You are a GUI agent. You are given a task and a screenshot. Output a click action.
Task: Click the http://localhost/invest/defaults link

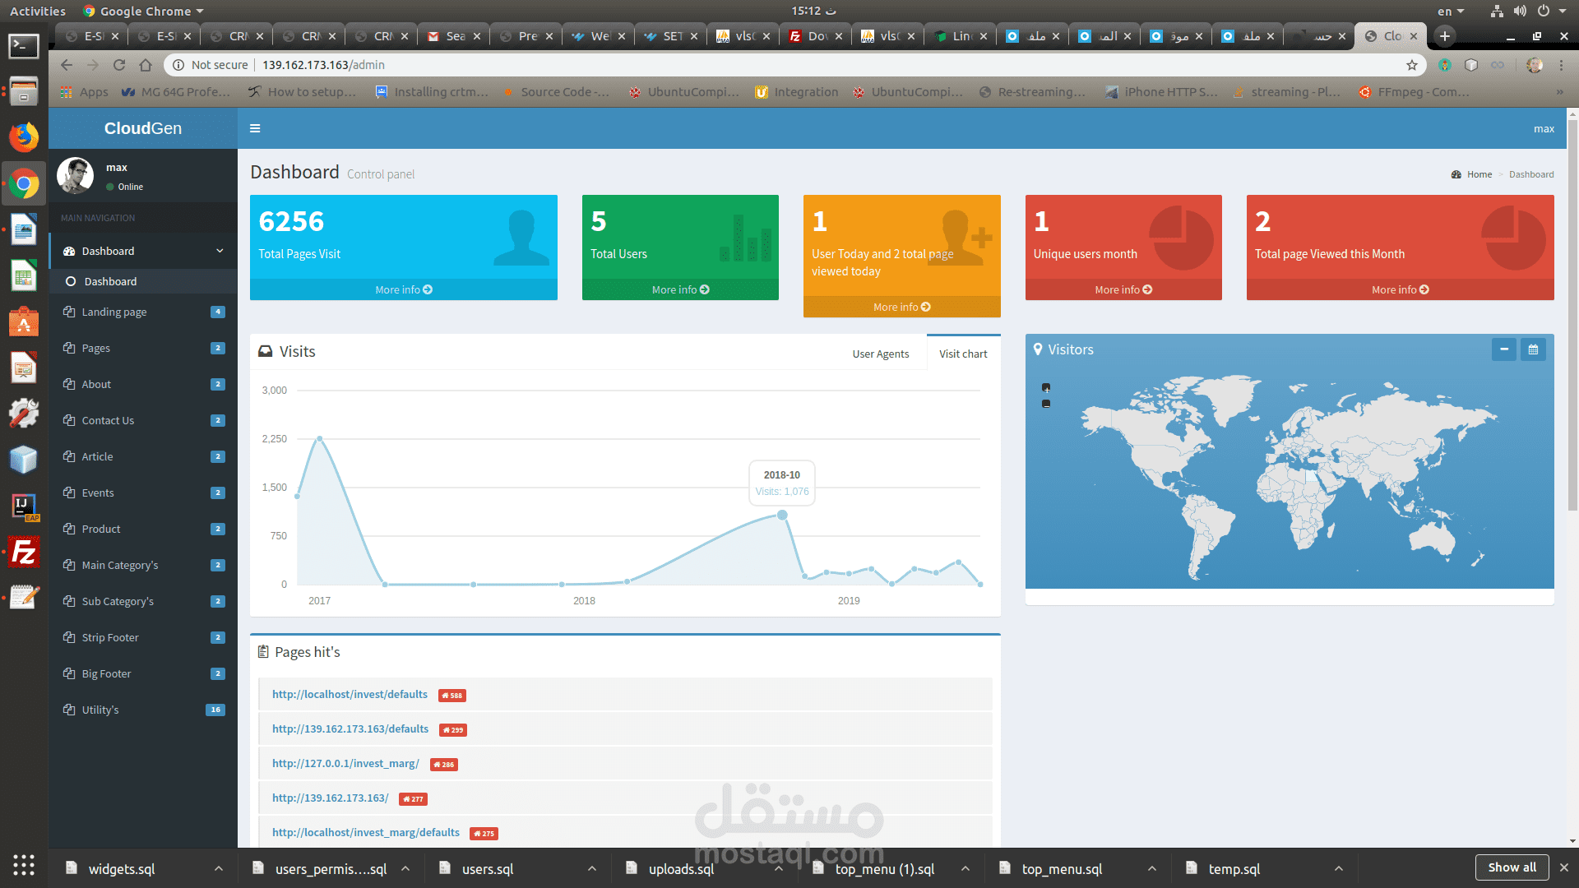pos(350,694)
